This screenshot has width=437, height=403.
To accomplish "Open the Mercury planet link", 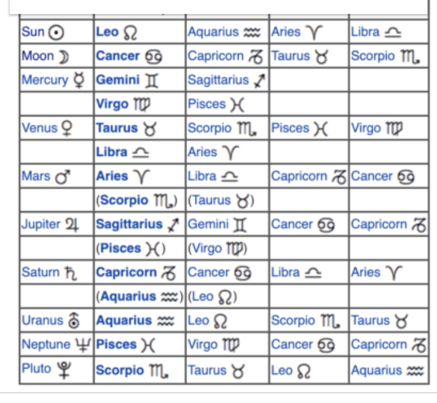I will coord(45,80).
